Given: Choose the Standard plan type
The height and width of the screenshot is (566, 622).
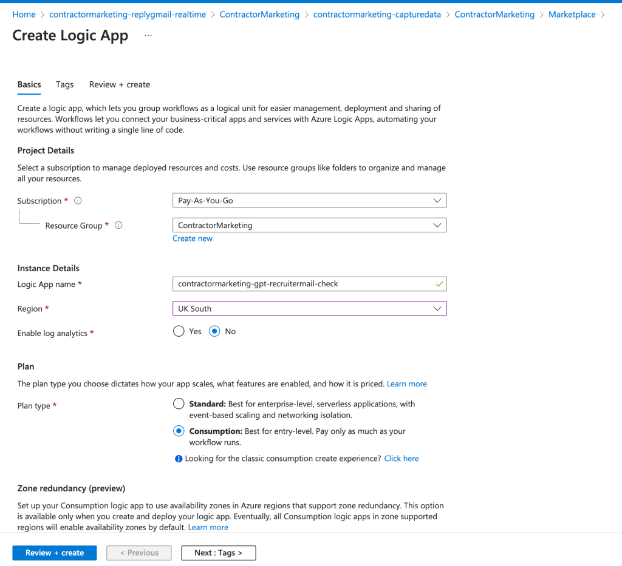Looking at the screenshot, I should coord(179,403).
